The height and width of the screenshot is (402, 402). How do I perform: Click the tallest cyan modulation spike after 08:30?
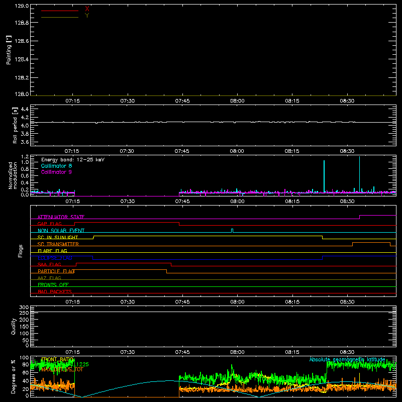tap(359, 174)
